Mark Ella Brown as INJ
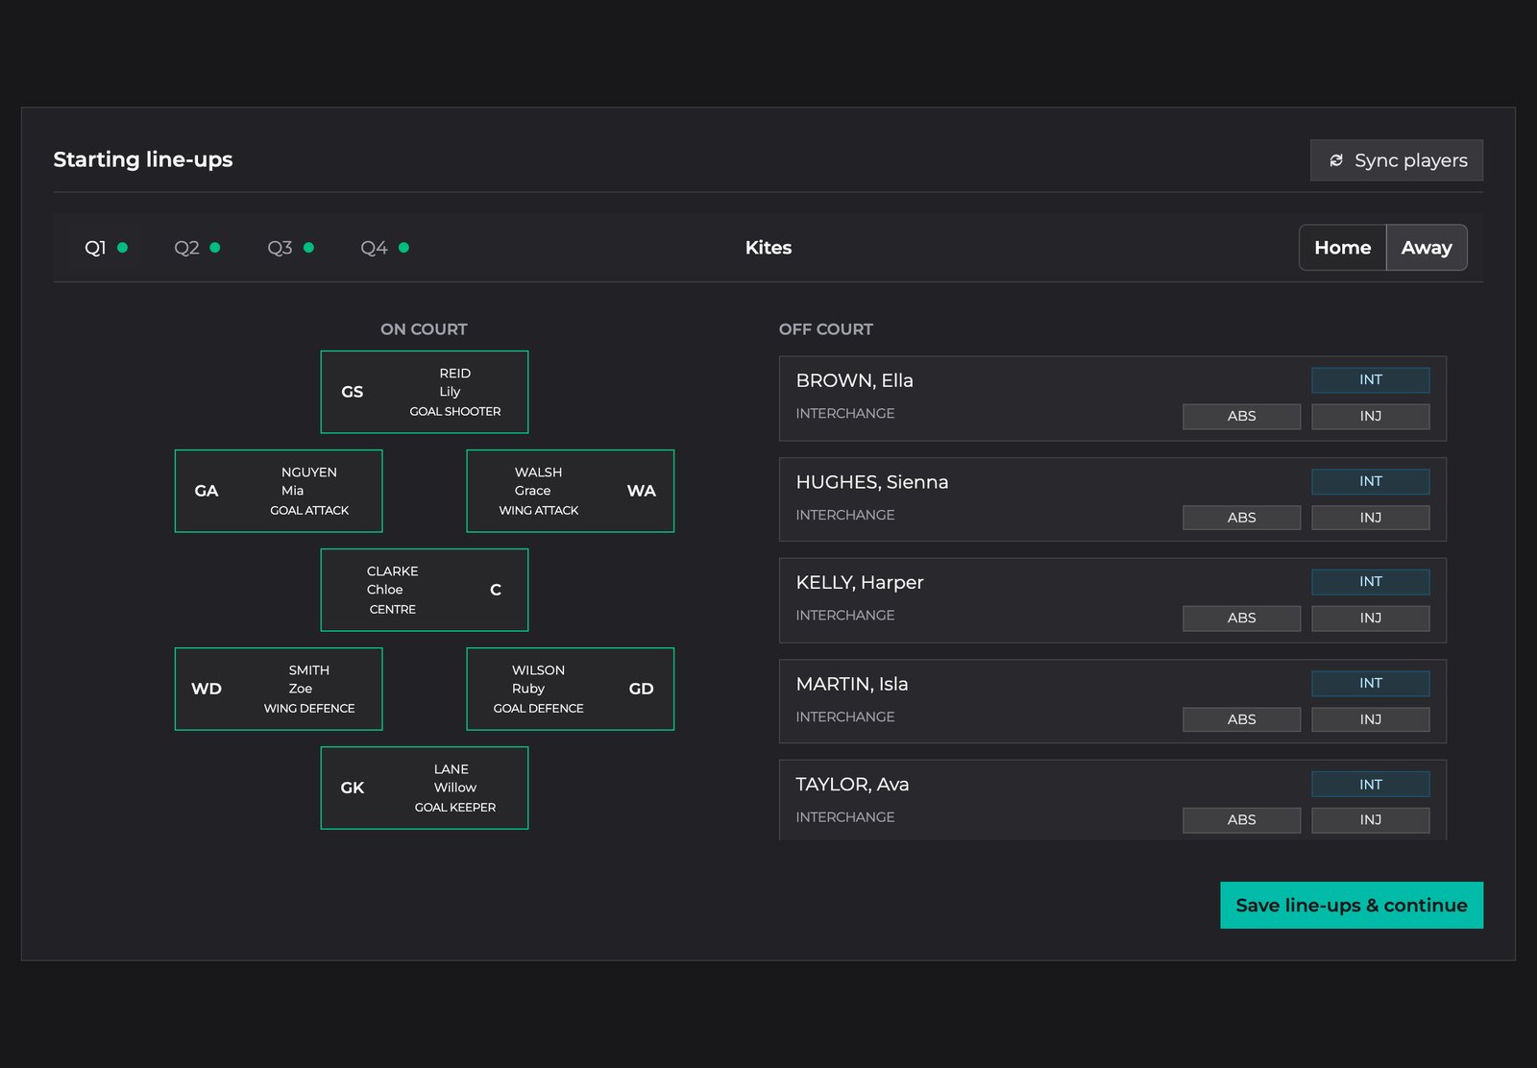Viewport: 1537px width, 1068px height. click(x=1371, y=416)
